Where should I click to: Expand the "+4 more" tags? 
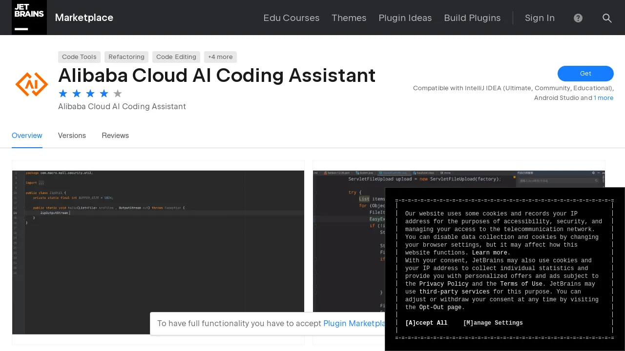click(220, 57)
